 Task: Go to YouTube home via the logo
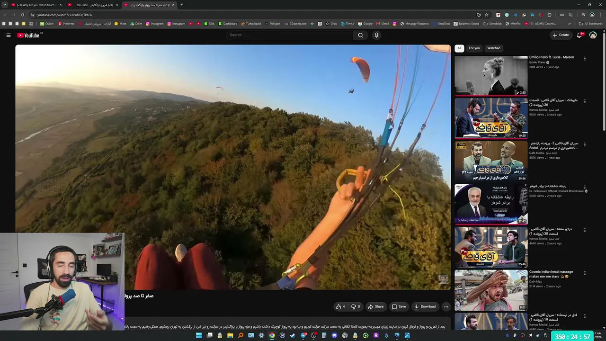(x=28, y=35)
